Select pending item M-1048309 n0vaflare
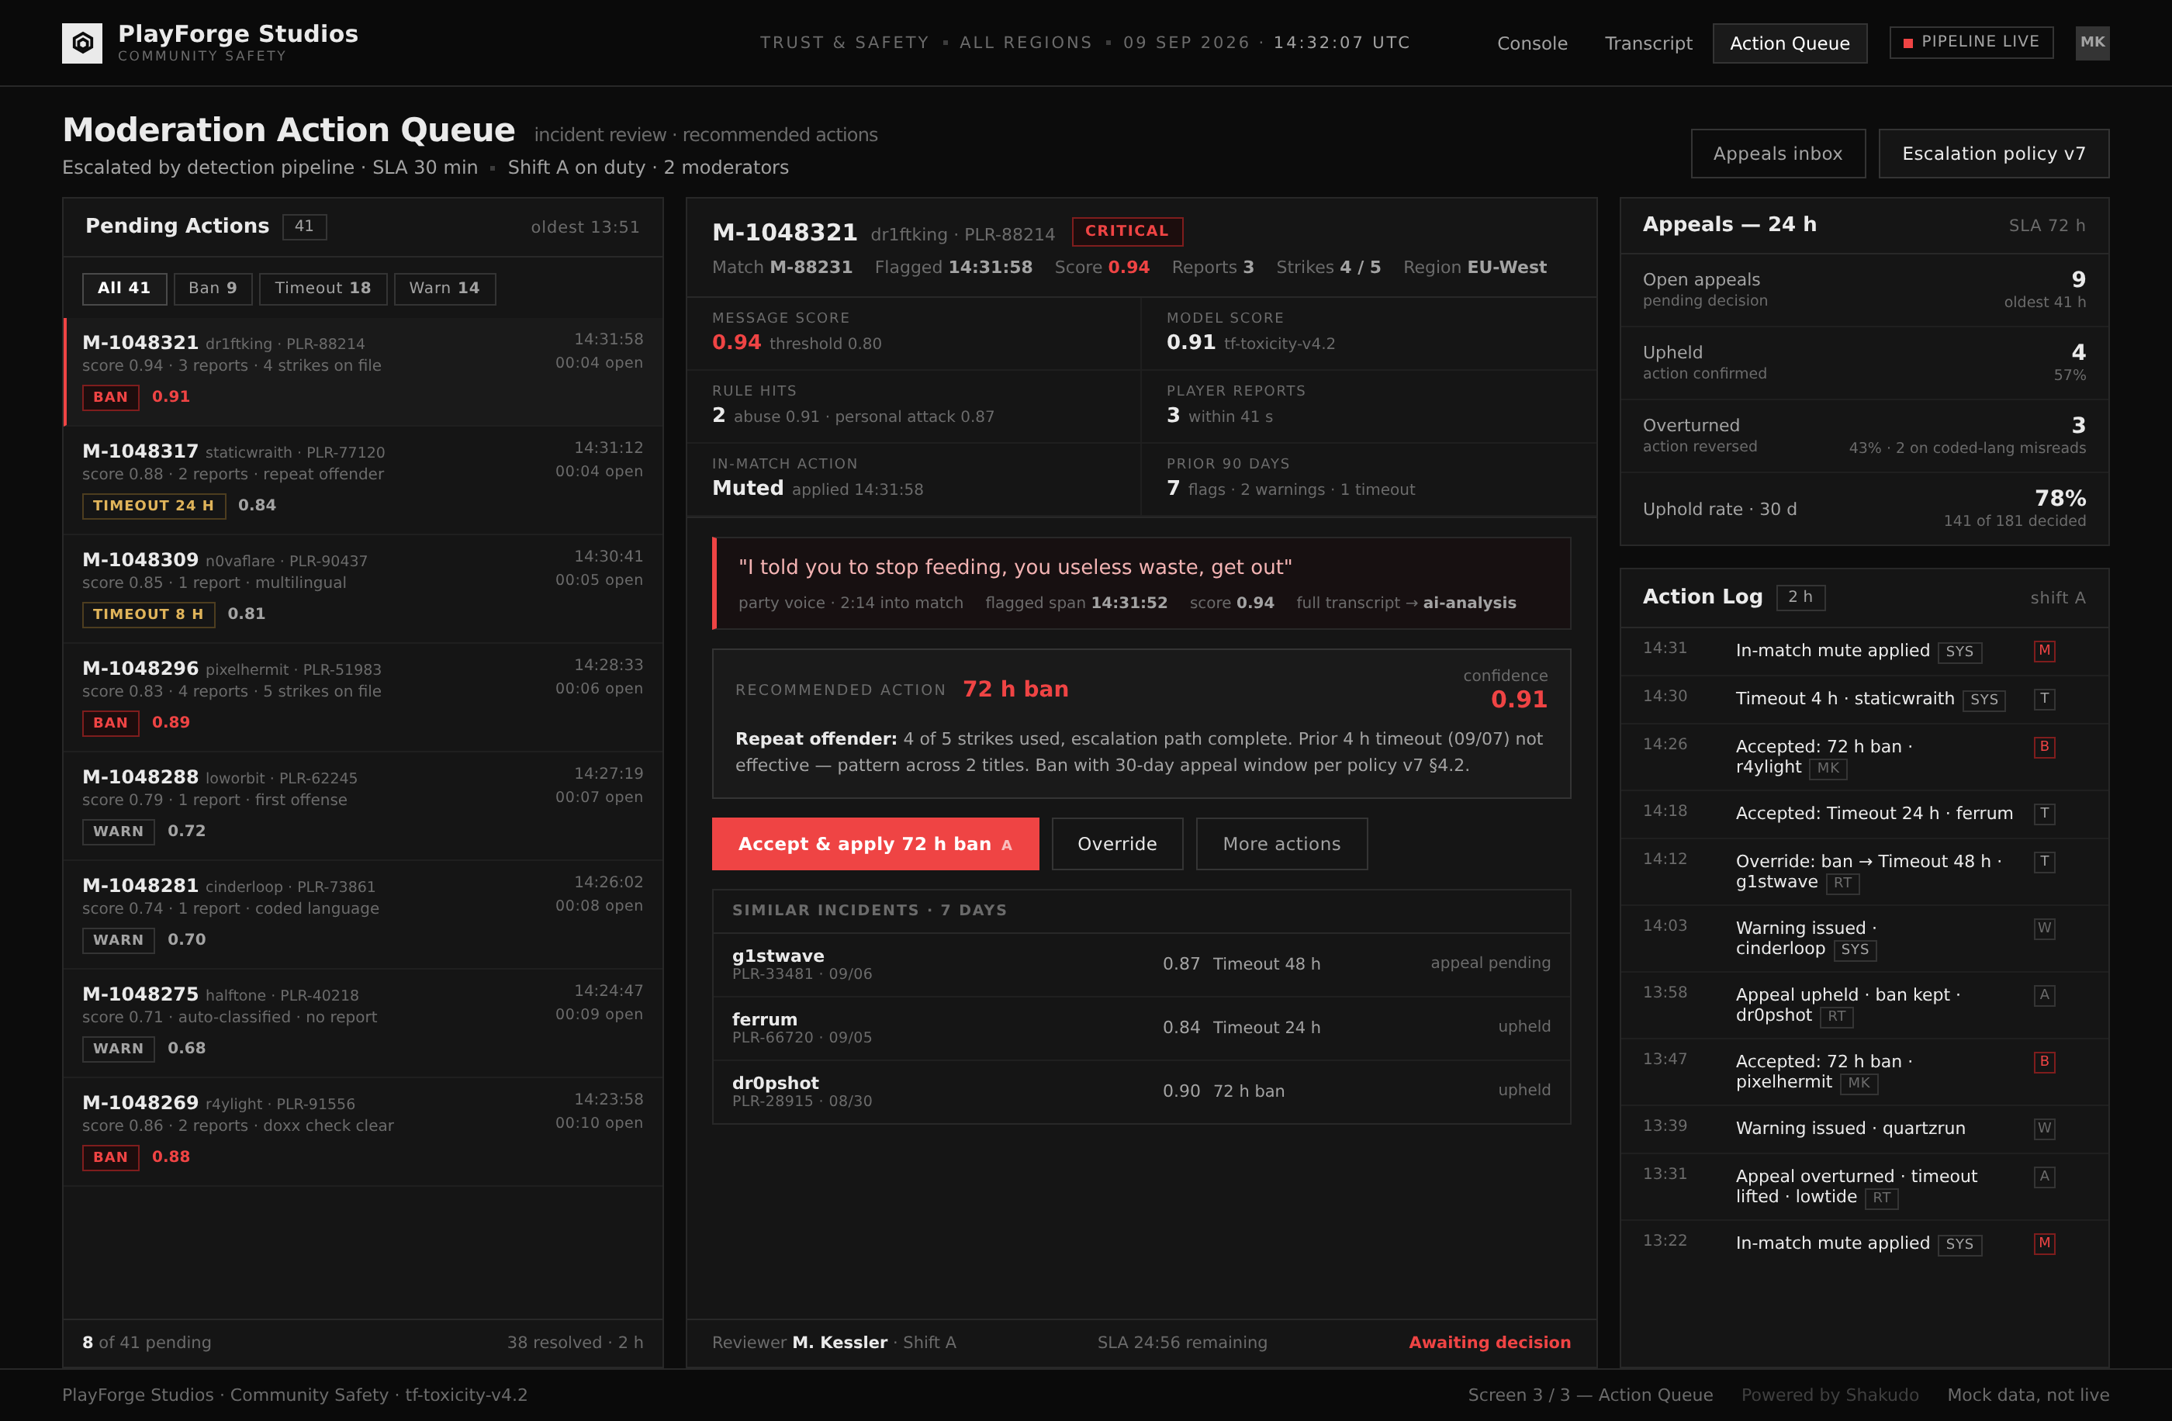The height and width of the screenshot is (1421, 2172). click(363, 589)
